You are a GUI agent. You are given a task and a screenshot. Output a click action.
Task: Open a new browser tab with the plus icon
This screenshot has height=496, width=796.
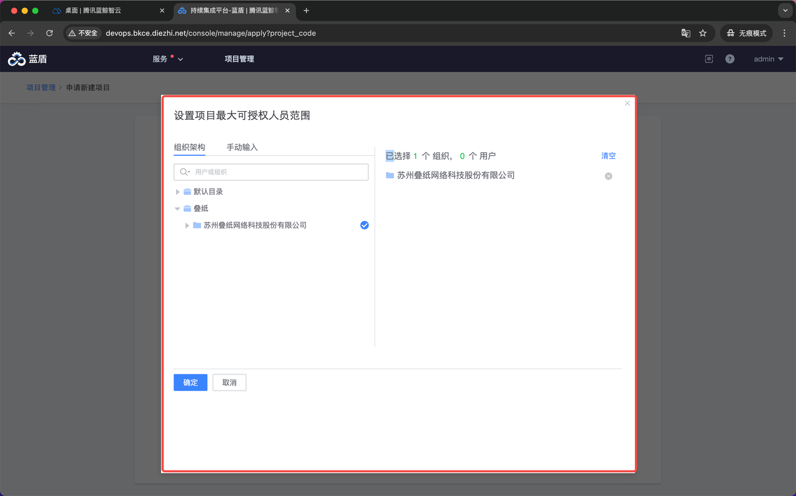(306, 11)
